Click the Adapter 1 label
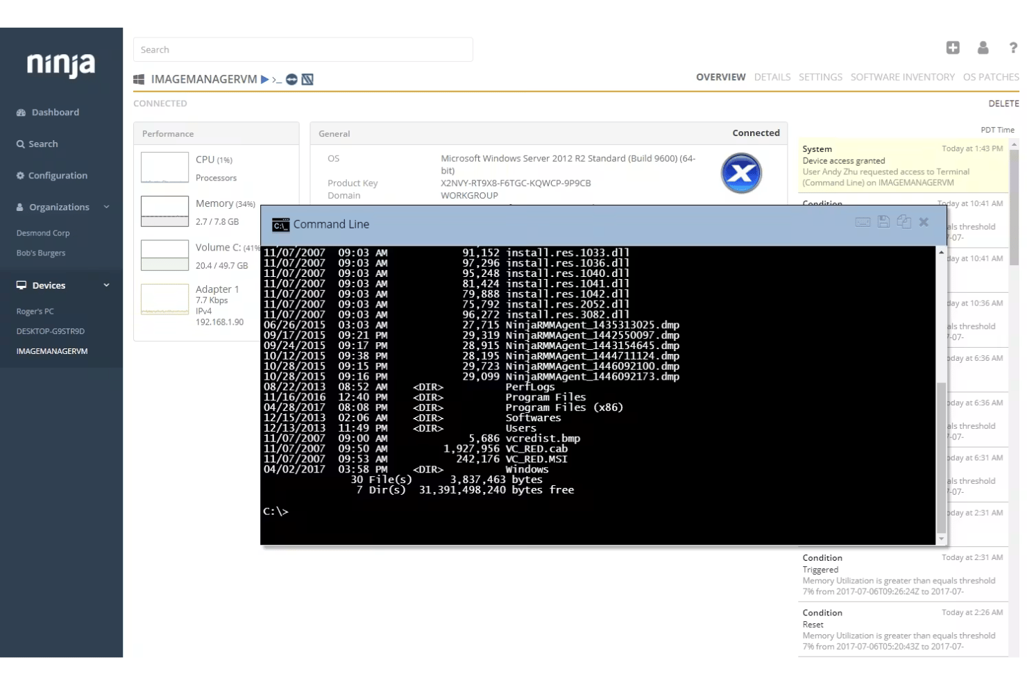The image size is (1027, 685). (217, 289)
